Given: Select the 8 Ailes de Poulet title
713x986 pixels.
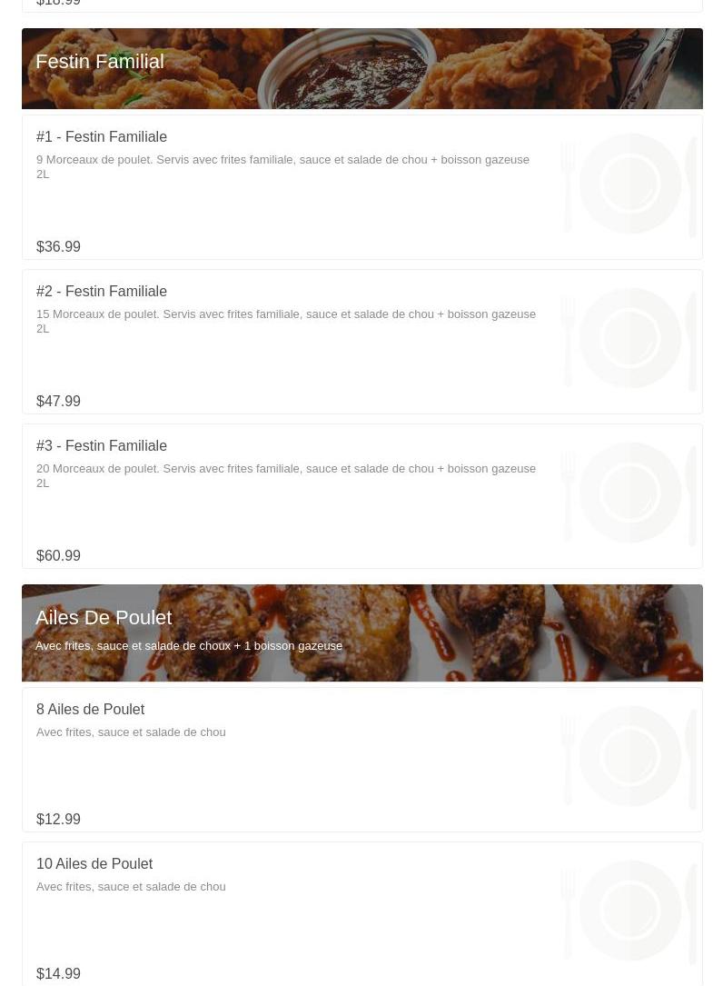Looking at the screenshot, I should pyautogui.click(x=91, y=710).
